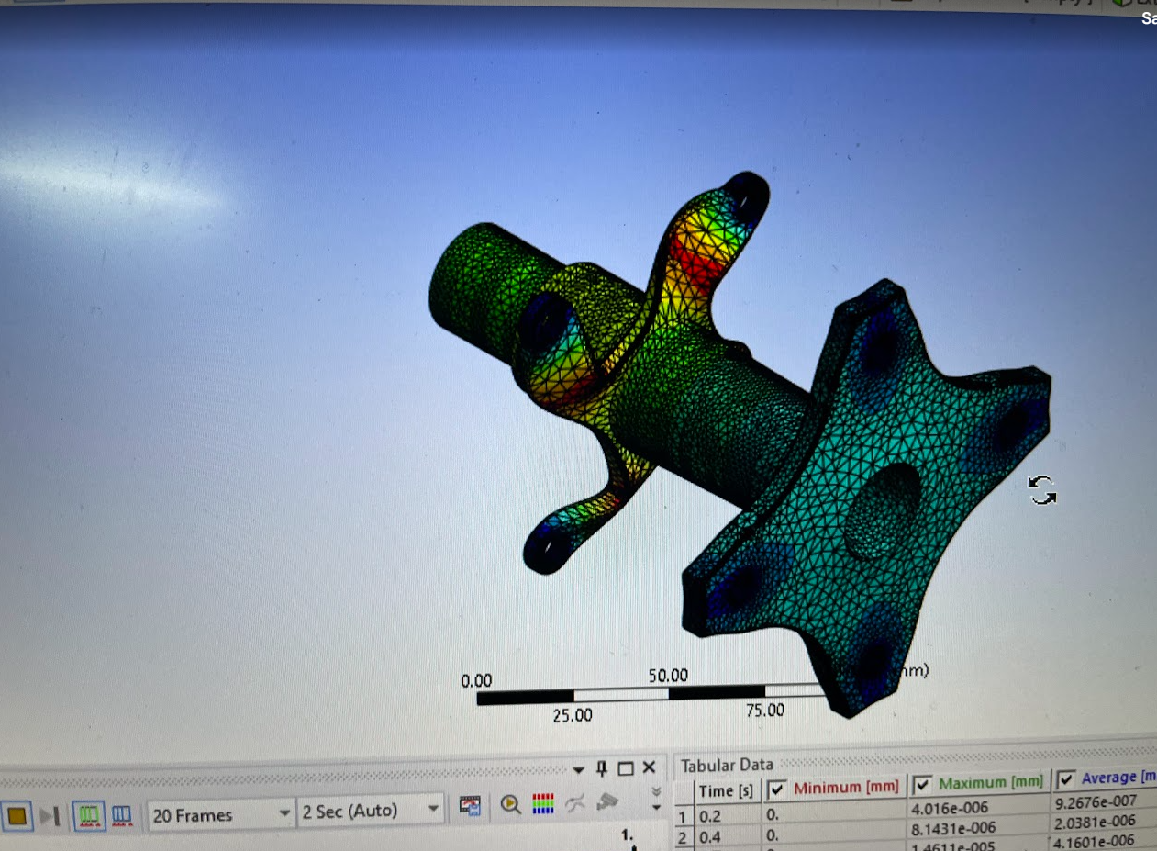Toggle the Average column checkbox

tap(1066, 779)
